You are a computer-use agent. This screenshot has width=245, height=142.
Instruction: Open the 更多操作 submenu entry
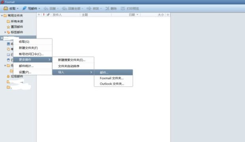[33, 60]
